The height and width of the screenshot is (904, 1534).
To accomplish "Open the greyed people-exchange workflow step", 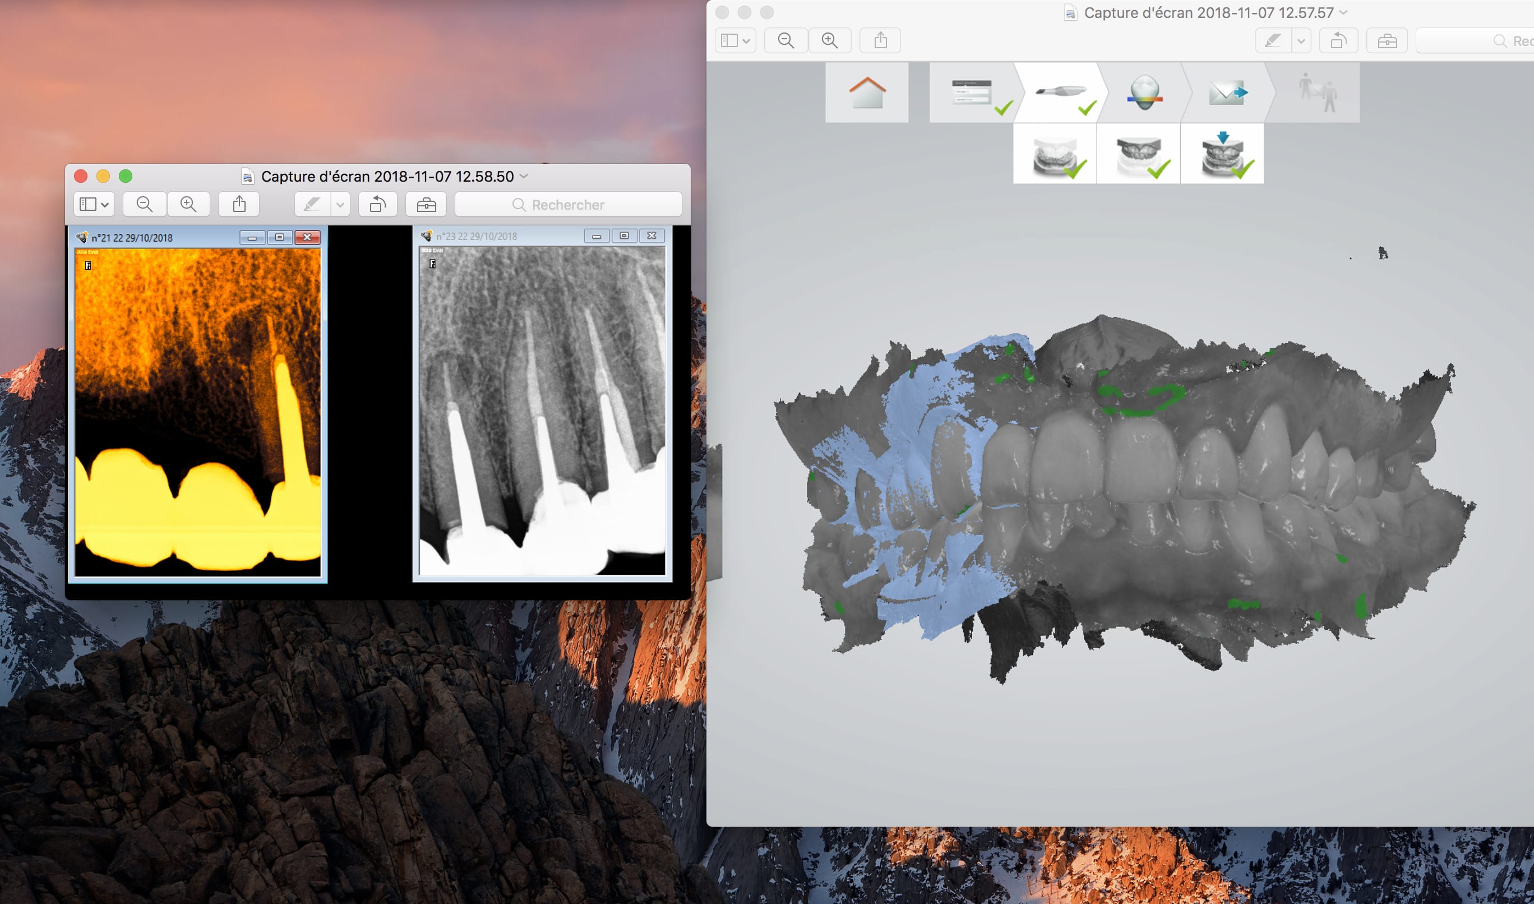I will (x=1315, y=93).
